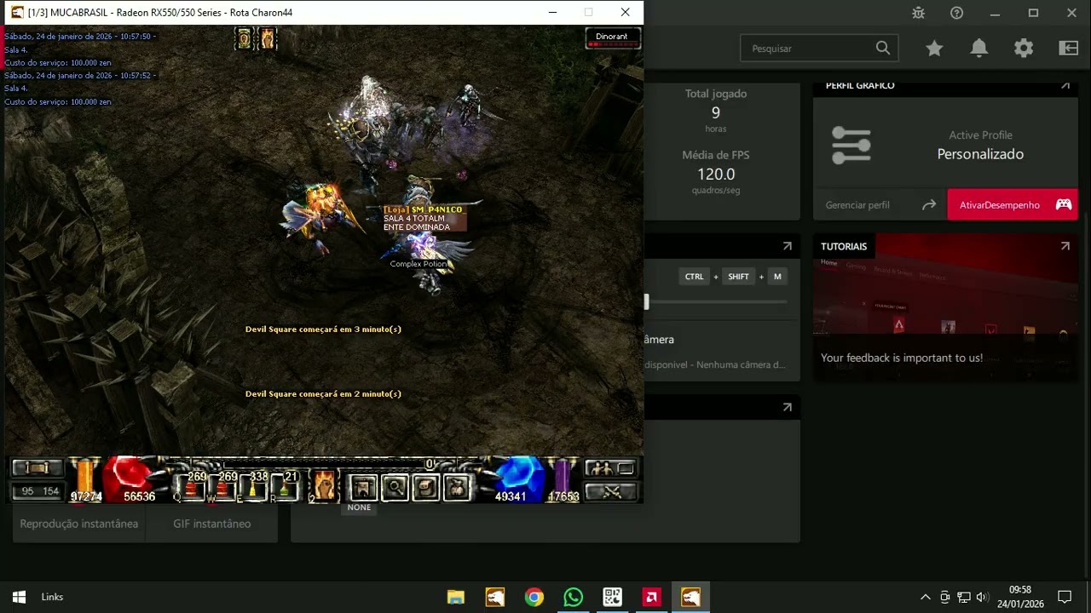The width and height of the screenshot is (1091, 613).
Task: Open AMD Software from taskbar
Action: coord(651,597)
